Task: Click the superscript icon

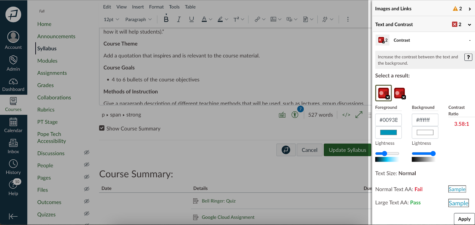Action: tap(236, 19)
